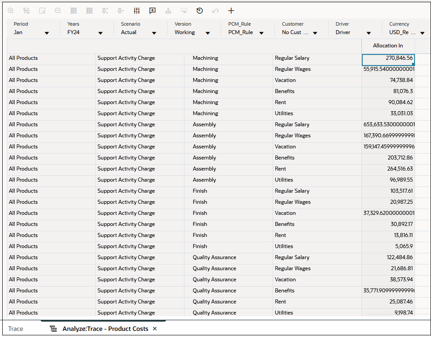The width and height of the screenshot is (431, 338).
Task: Click the Allocation In column header
Action: click(x=388, y=45)
